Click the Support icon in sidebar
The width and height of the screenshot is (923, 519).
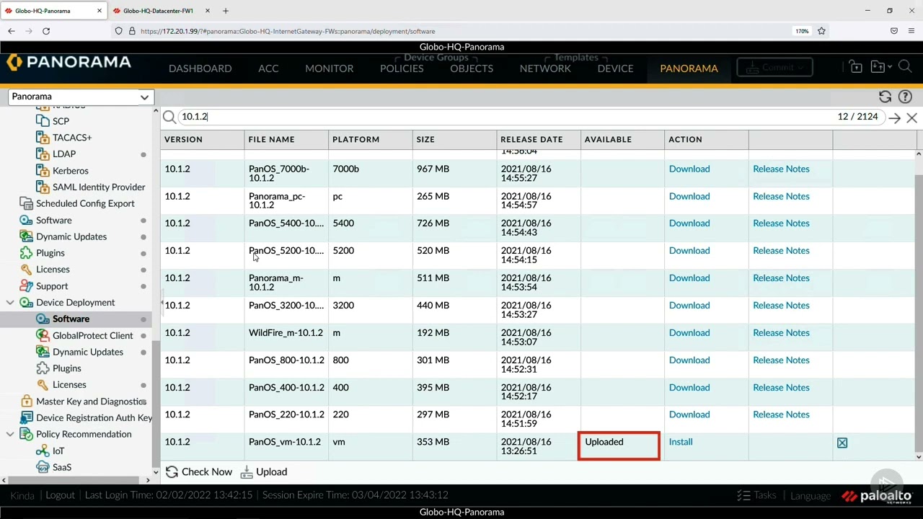pos(27,286)
